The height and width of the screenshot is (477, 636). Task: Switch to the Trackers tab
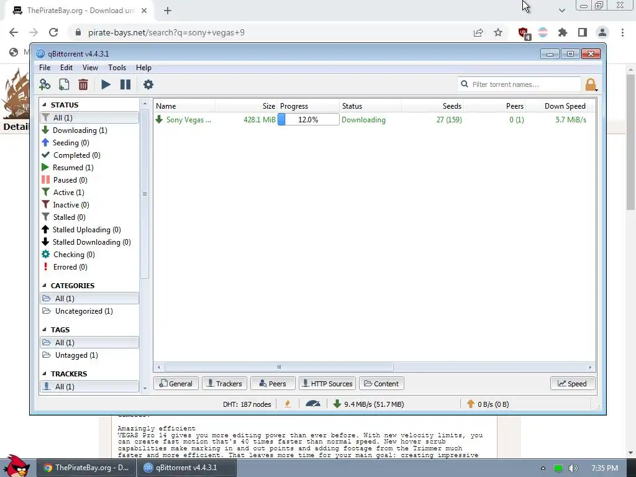(224, 384)
